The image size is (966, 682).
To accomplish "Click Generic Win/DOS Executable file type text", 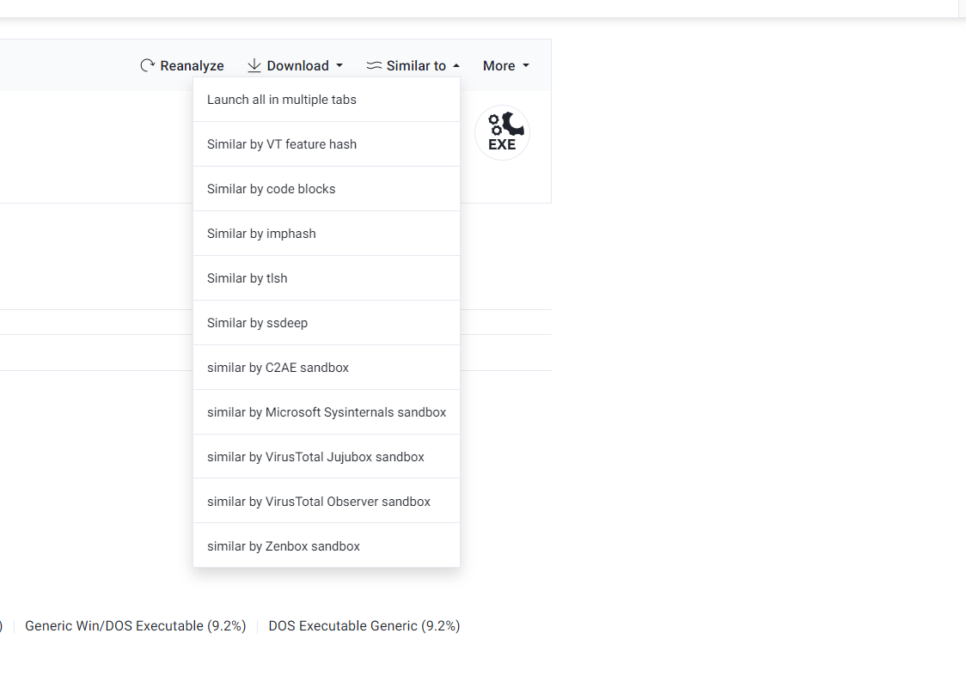I will pos(136,626).
